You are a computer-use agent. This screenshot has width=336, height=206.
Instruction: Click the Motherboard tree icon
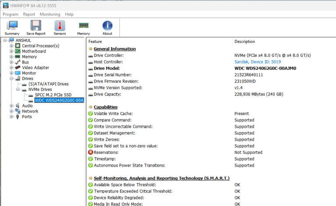[x=17, y=51]
